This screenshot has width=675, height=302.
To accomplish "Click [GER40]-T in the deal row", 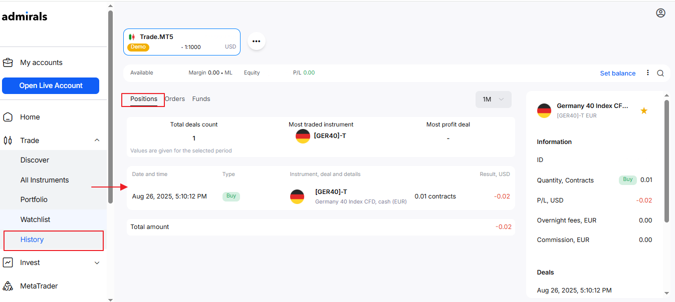I will pyautogui.click(x=331, y=192).
